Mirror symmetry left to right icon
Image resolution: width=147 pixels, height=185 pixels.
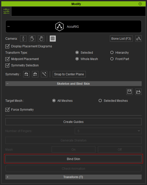coord(26,74)
